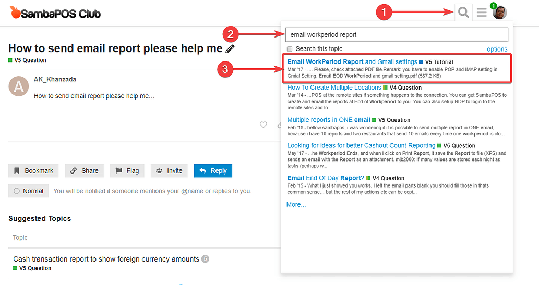Open Looking for ideas for better Cashout result
The height and width of the screenshot is (285, 539).
[x=361, y=145]
